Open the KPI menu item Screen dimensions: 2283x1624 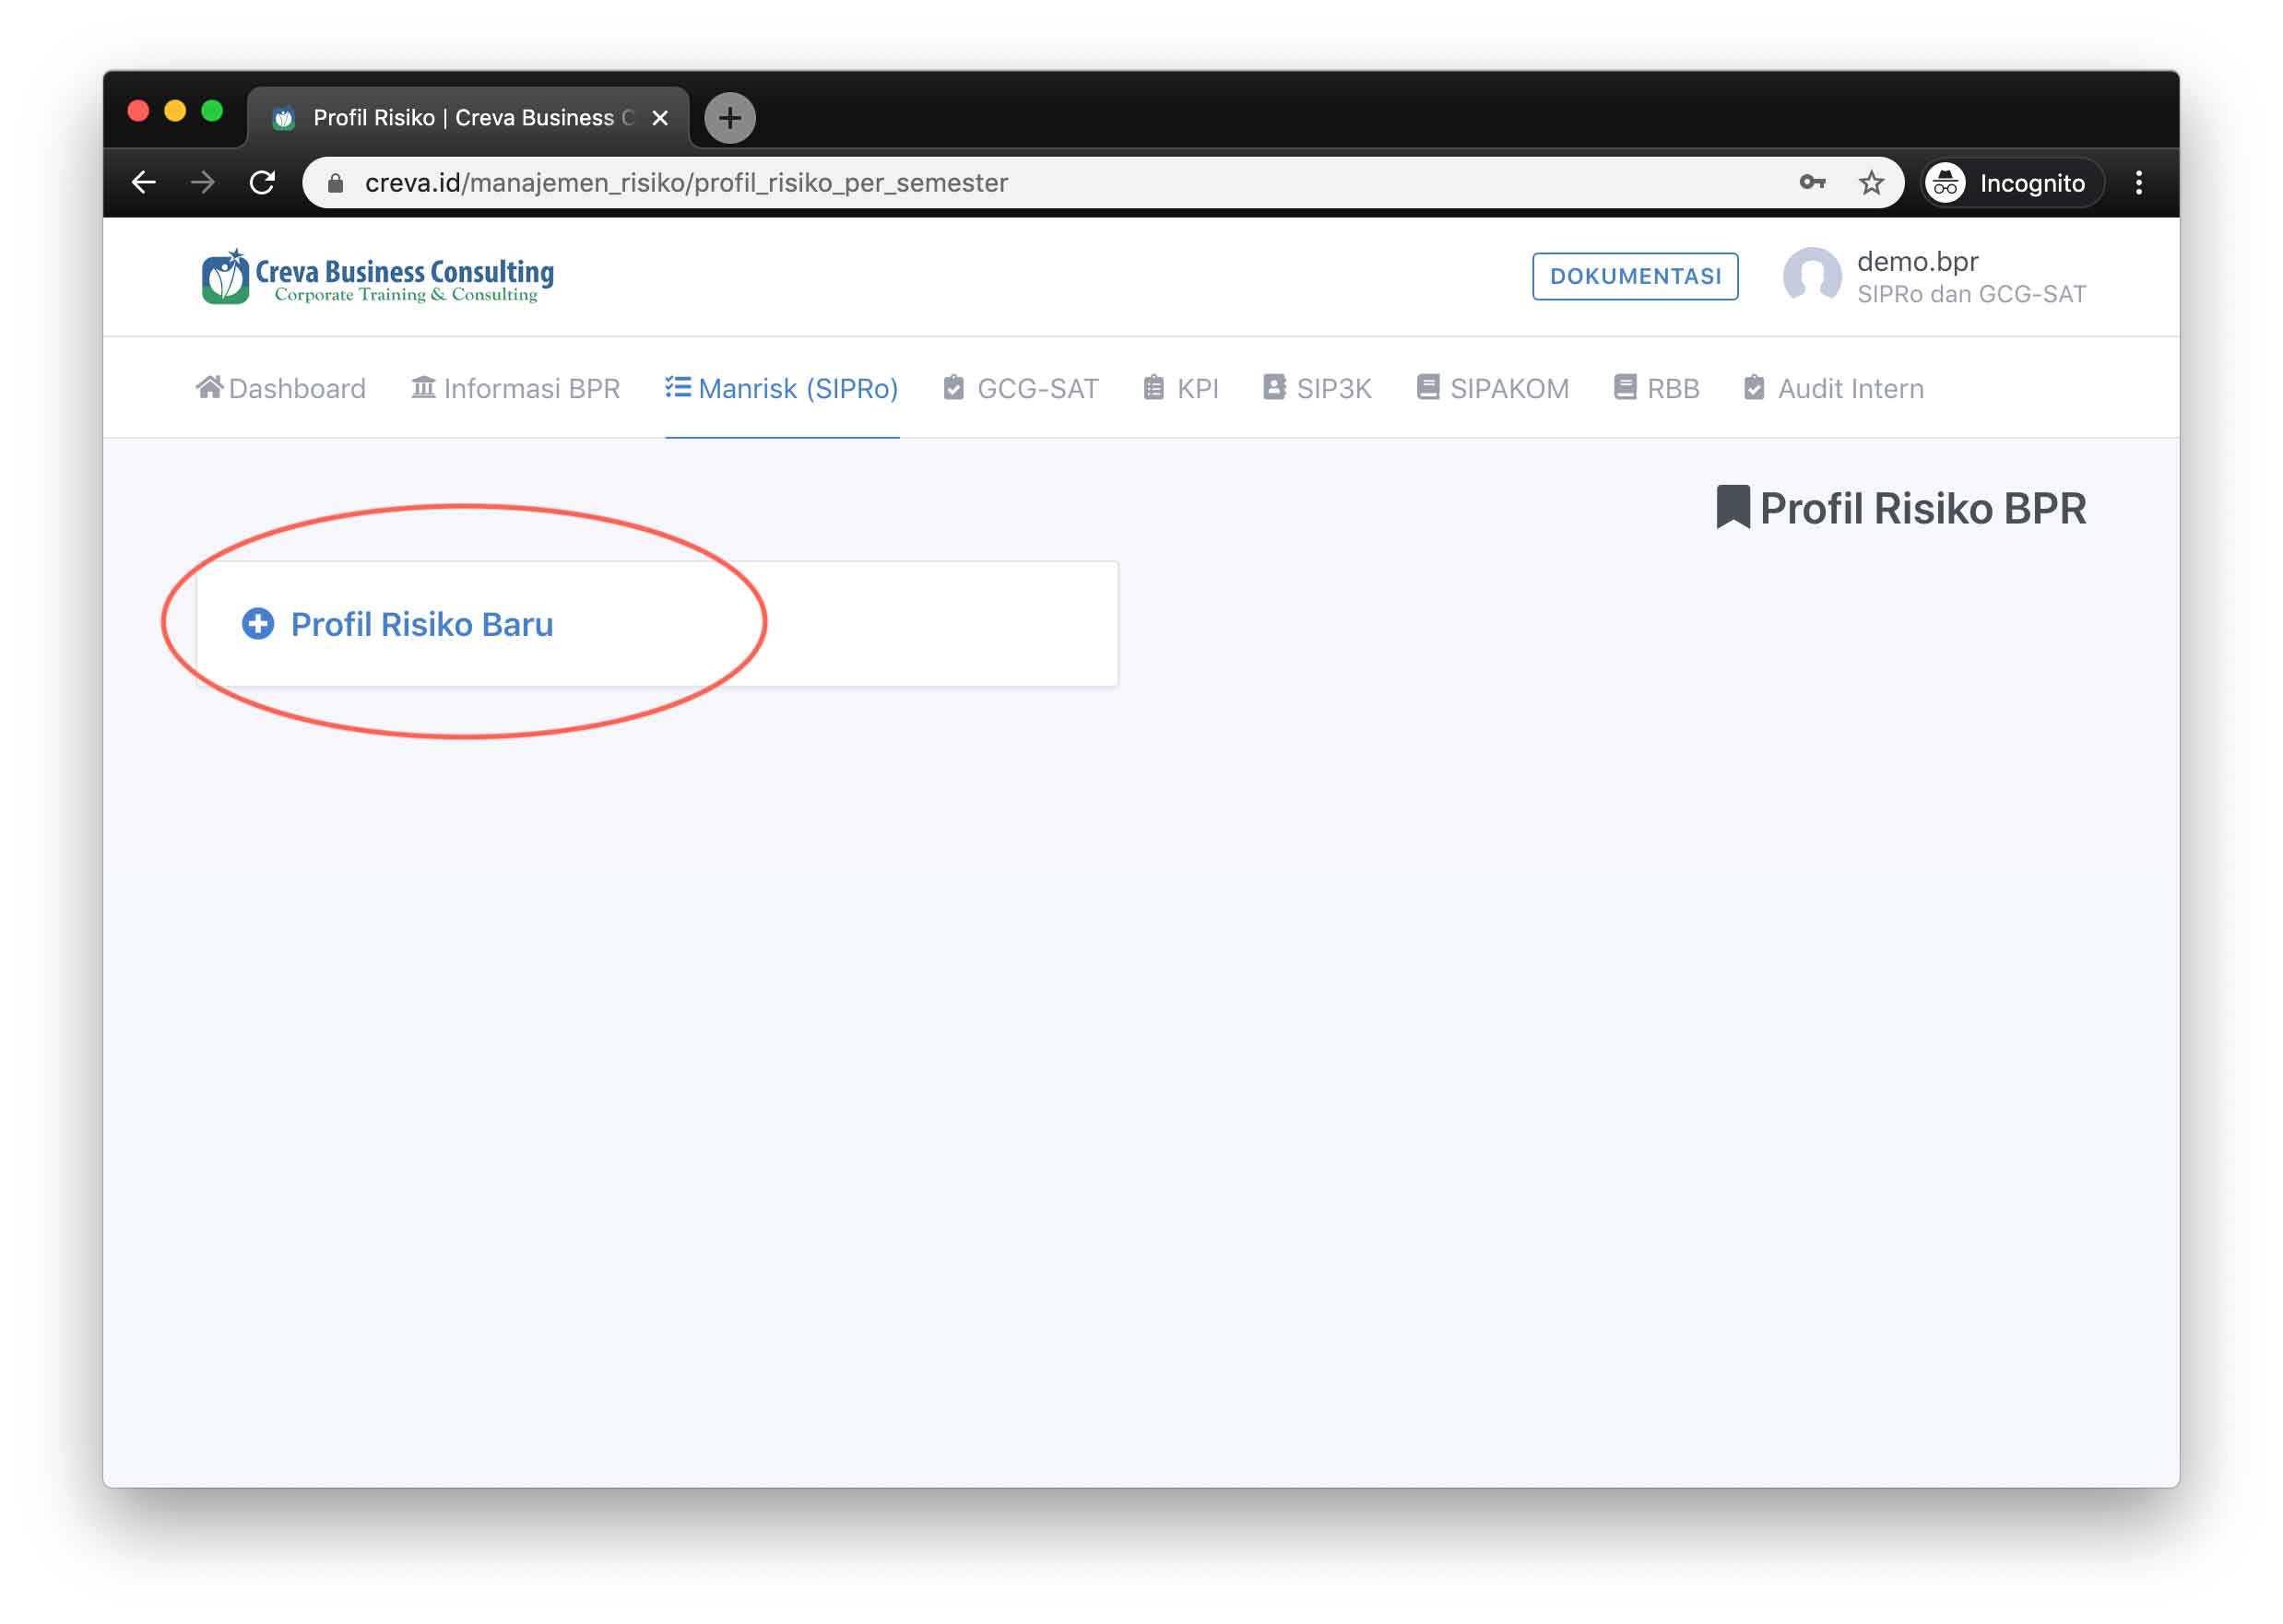coord(1180,388)
